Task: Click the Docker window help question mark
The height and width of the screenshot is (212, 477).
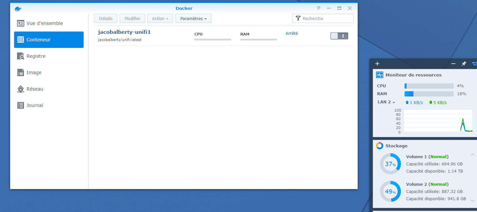Action: [318, 8]
